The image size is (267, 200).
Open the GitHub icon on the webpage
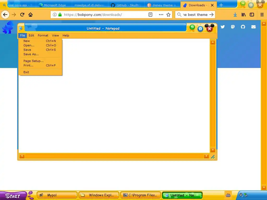[243, 27]
